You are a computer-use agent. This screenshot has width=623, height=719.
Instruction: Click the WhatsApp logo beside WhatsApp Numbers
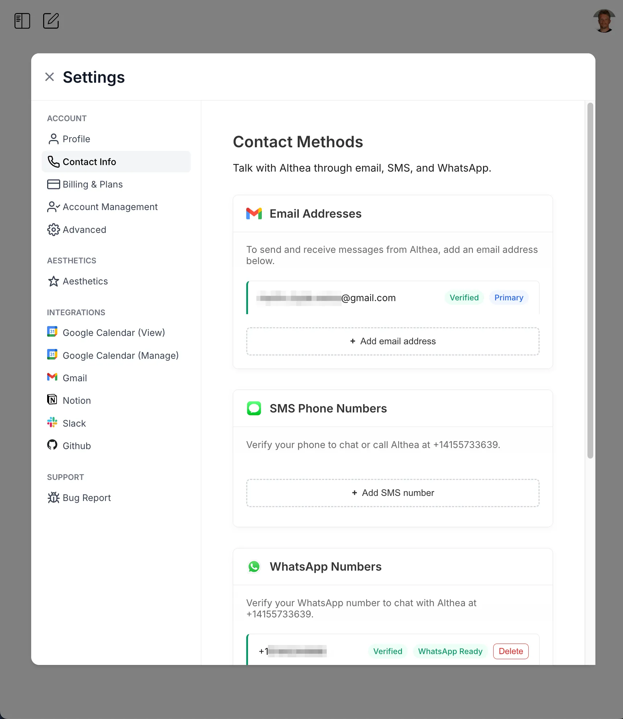coord(254,567)
